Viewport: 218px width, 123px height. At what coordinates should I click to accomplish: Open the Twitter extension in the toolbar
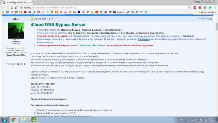click(210, 8)
